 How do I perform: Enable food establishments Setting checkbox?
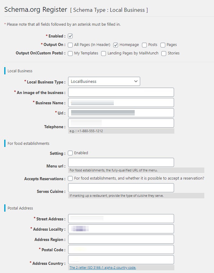pos(70,153)
